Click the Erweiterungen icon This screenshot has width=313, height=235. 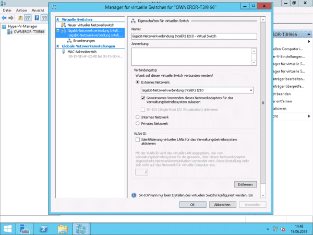tap(69, 41)
